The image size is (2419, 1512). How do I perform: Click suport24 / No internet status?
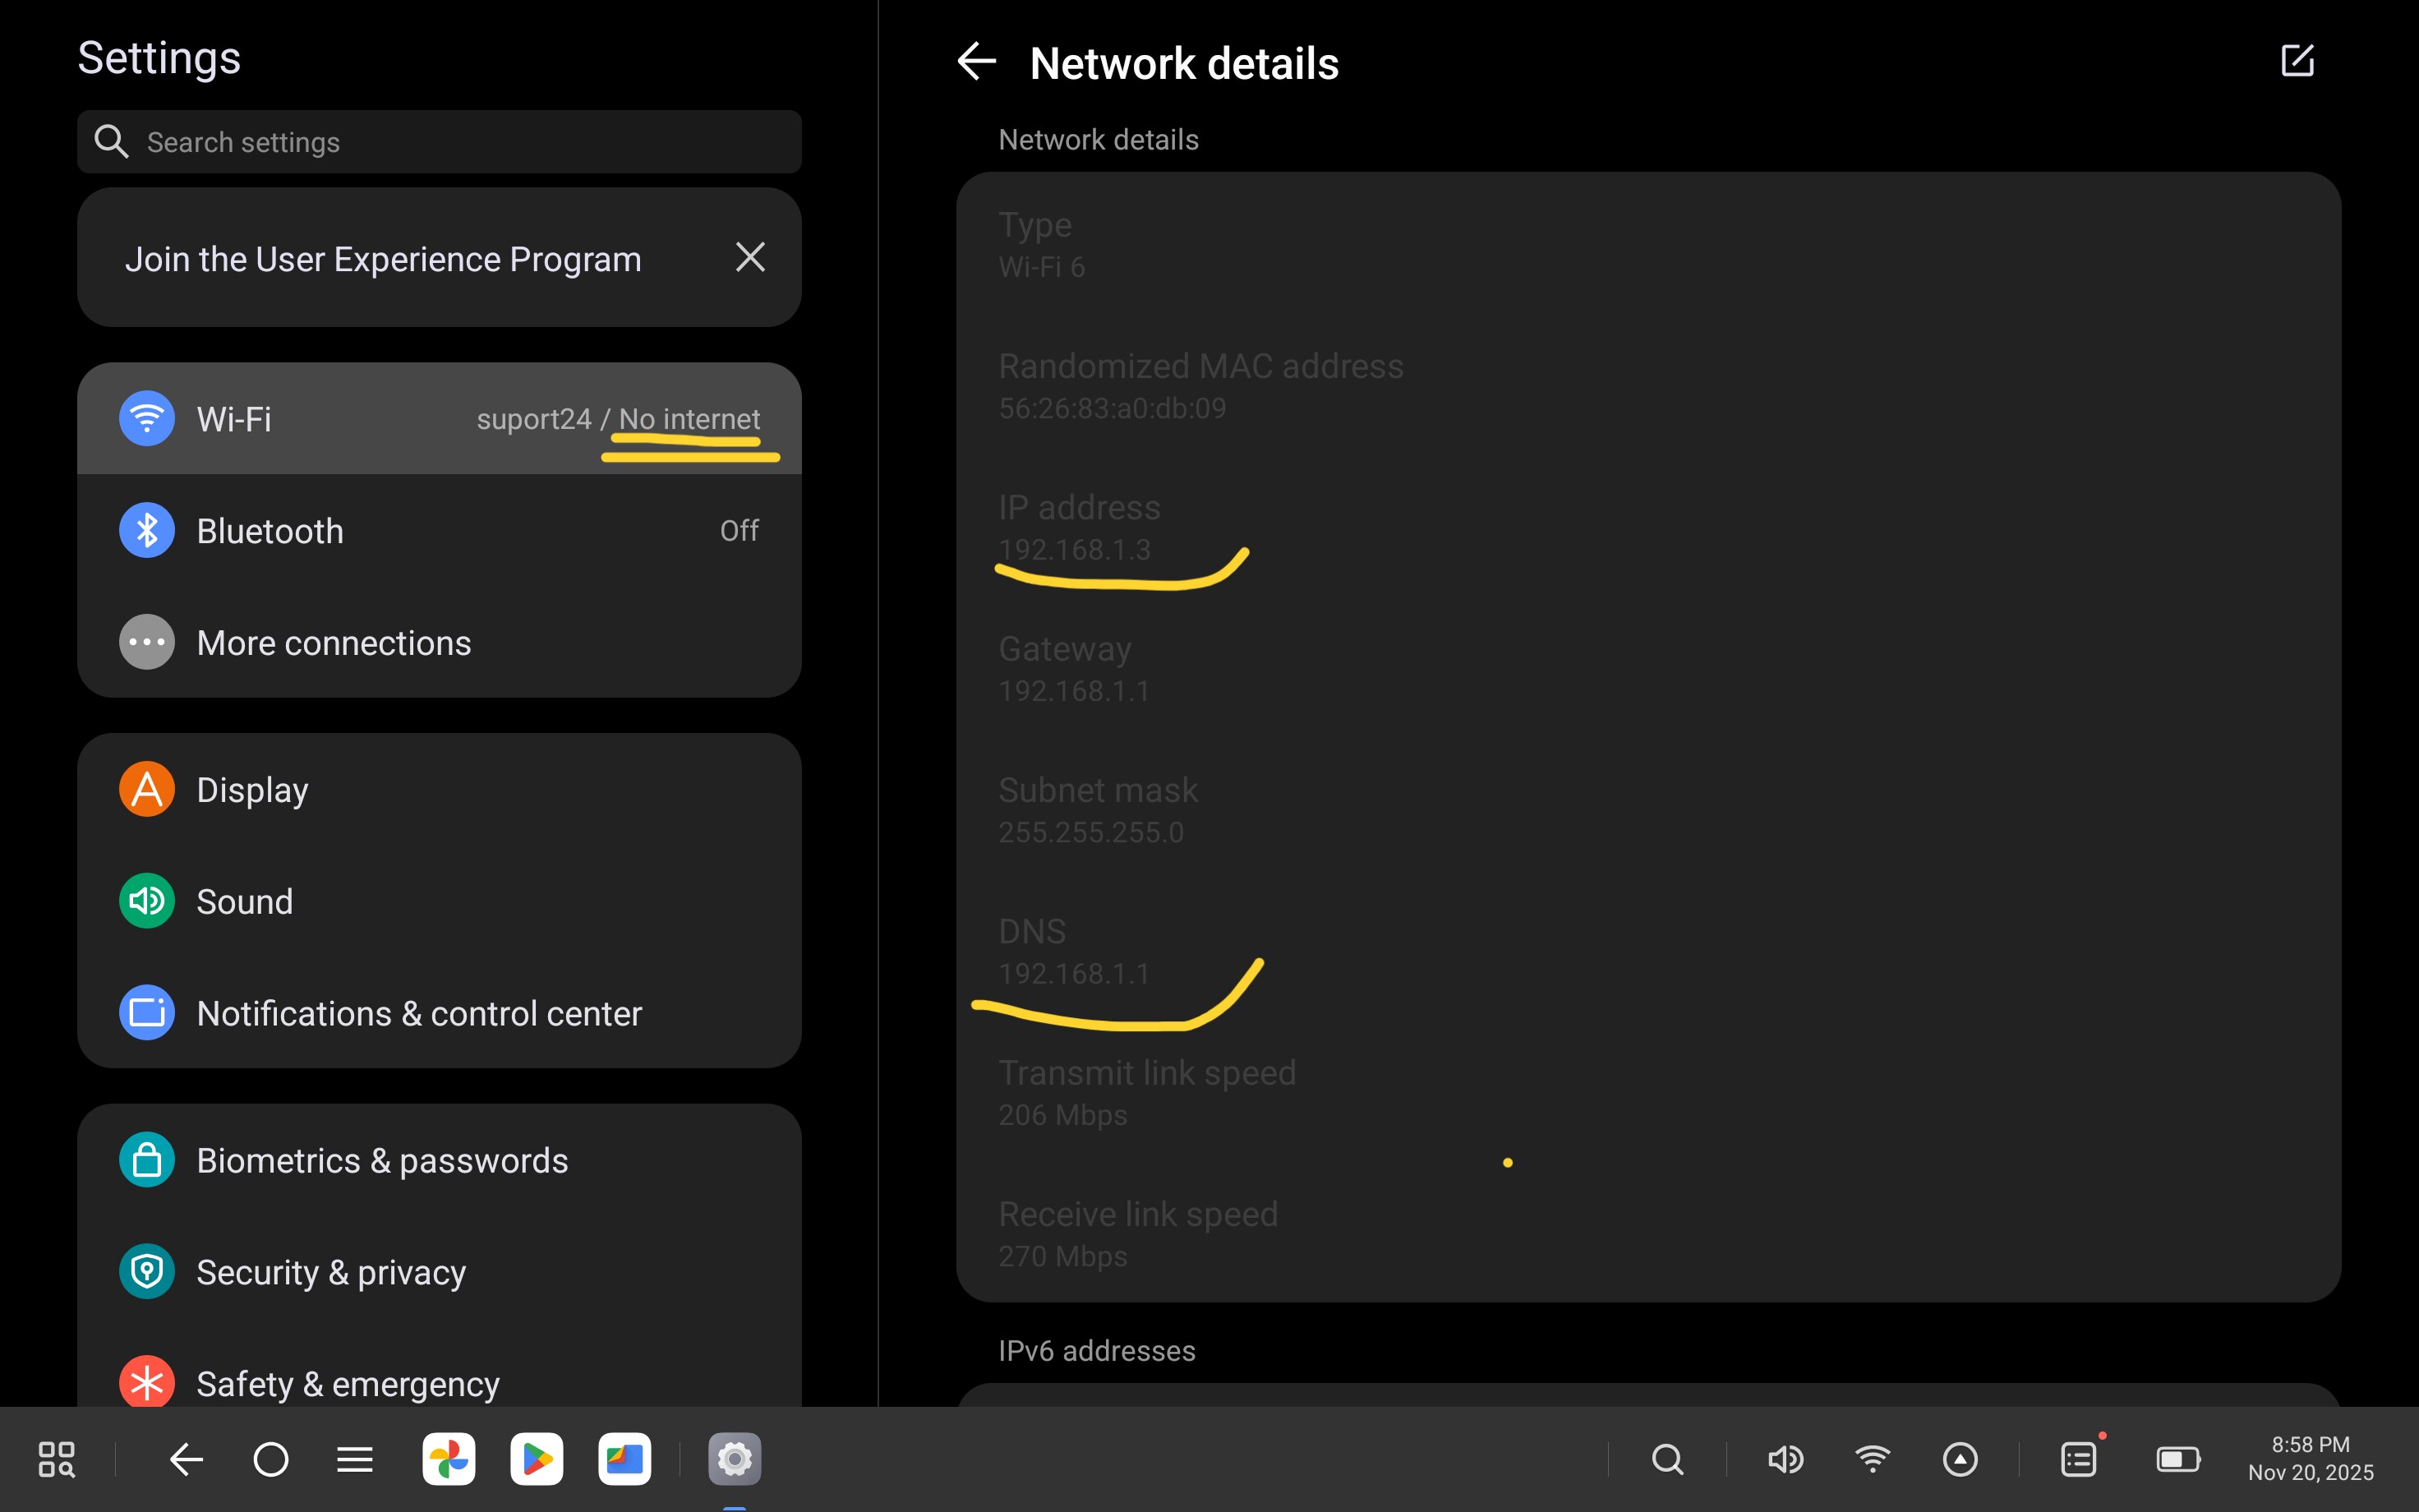[618, 418]
